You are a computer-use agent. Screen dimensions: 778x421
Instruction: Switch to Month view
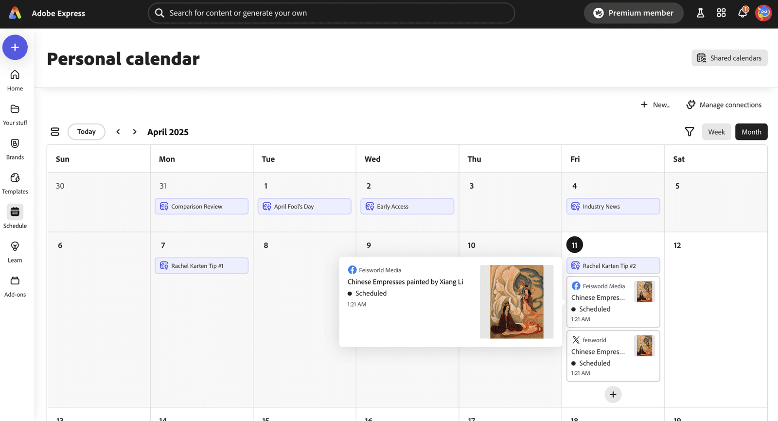(751, 132)
